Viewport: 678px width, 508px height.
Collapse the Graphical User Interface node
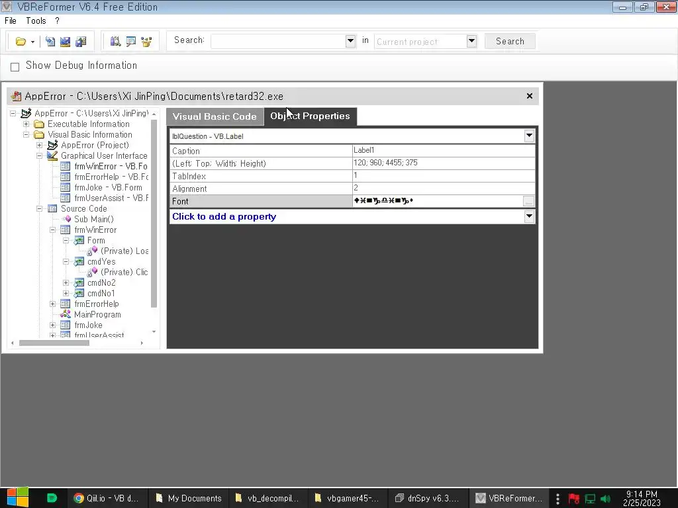[x=39, y=155]
